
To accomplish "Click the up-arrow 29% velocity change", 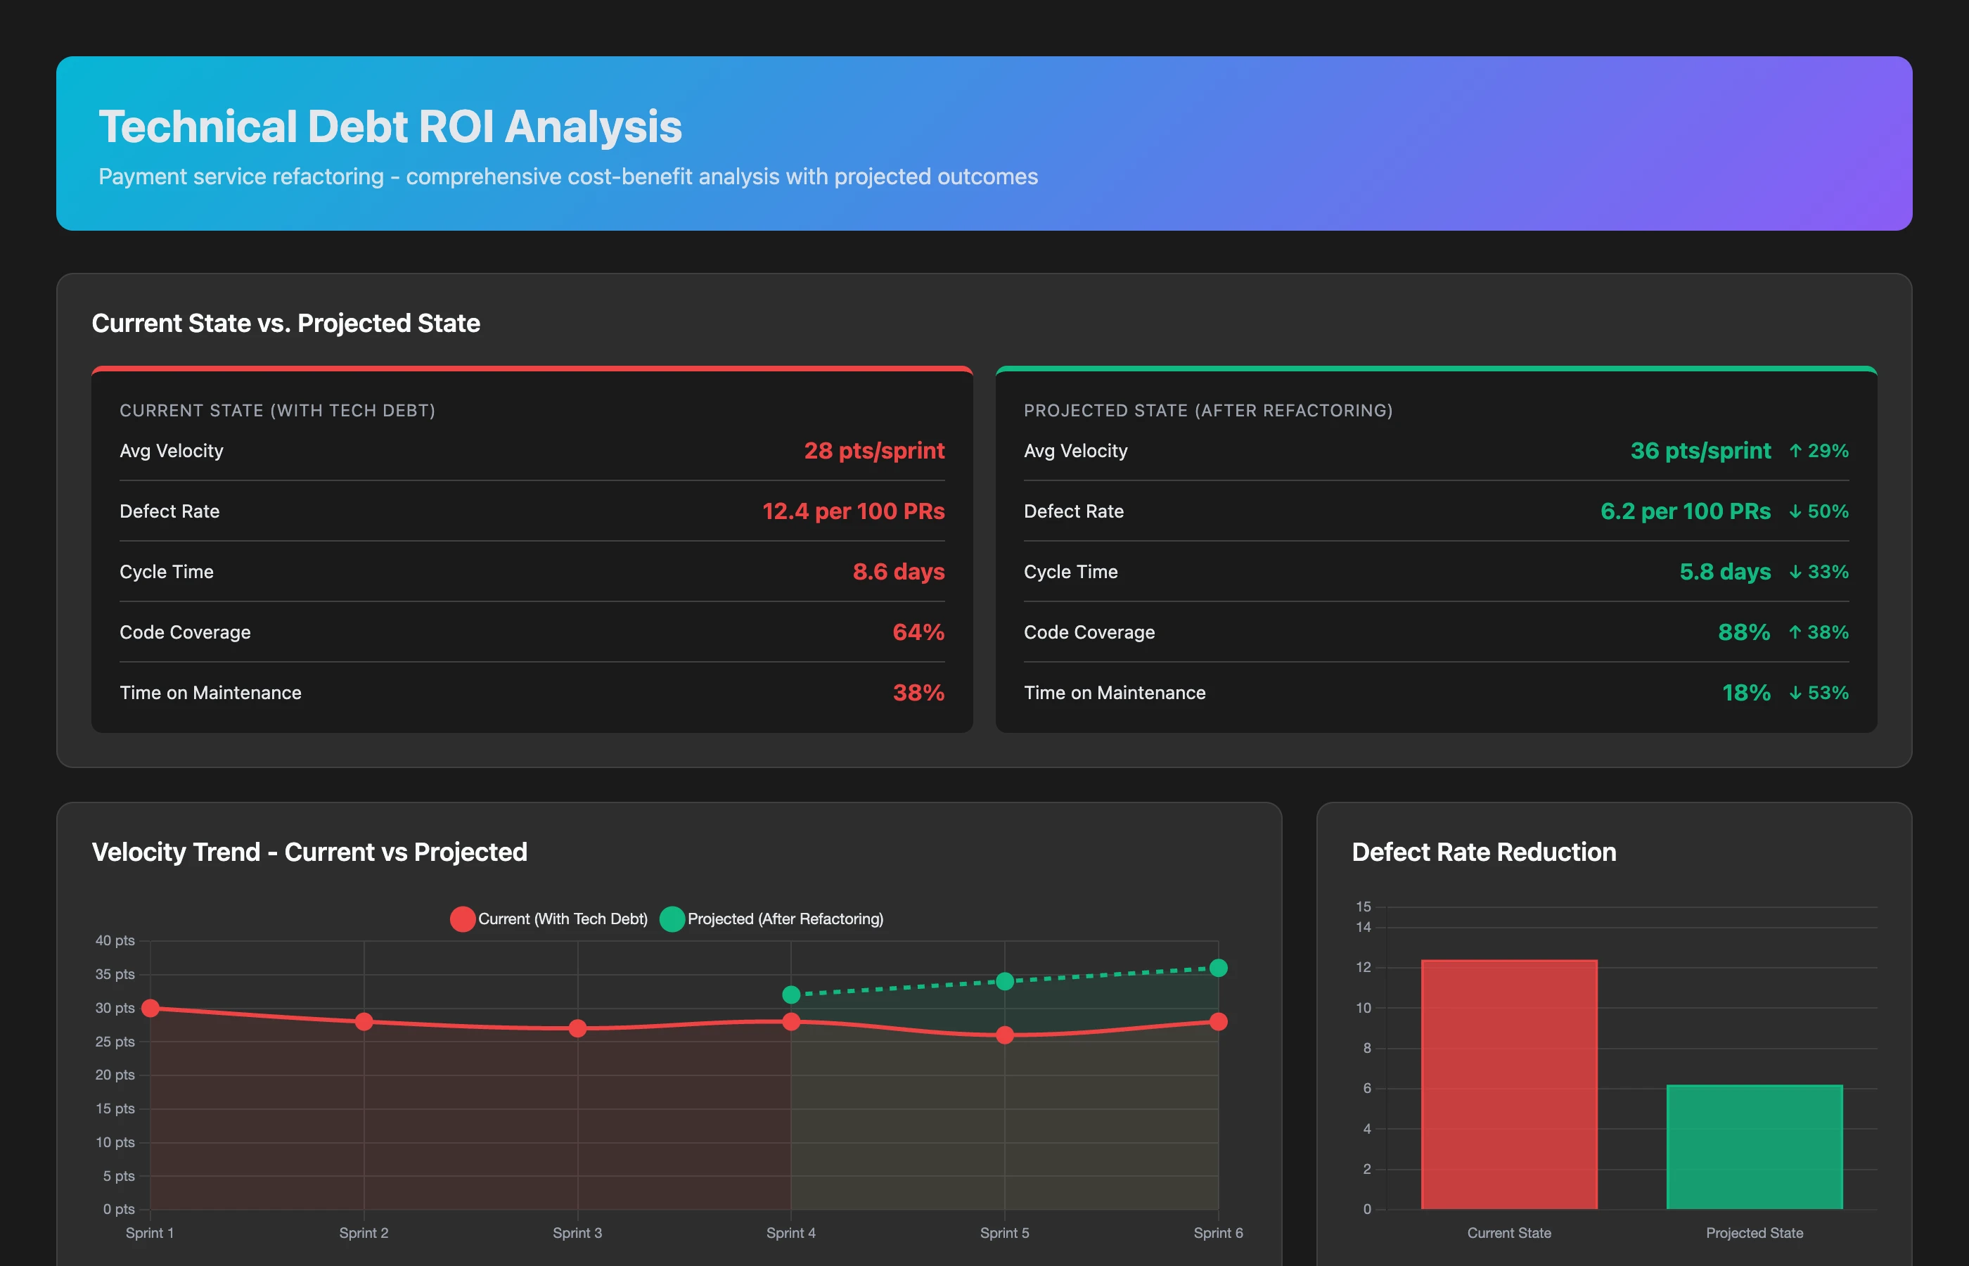I will pos(1819,451).
